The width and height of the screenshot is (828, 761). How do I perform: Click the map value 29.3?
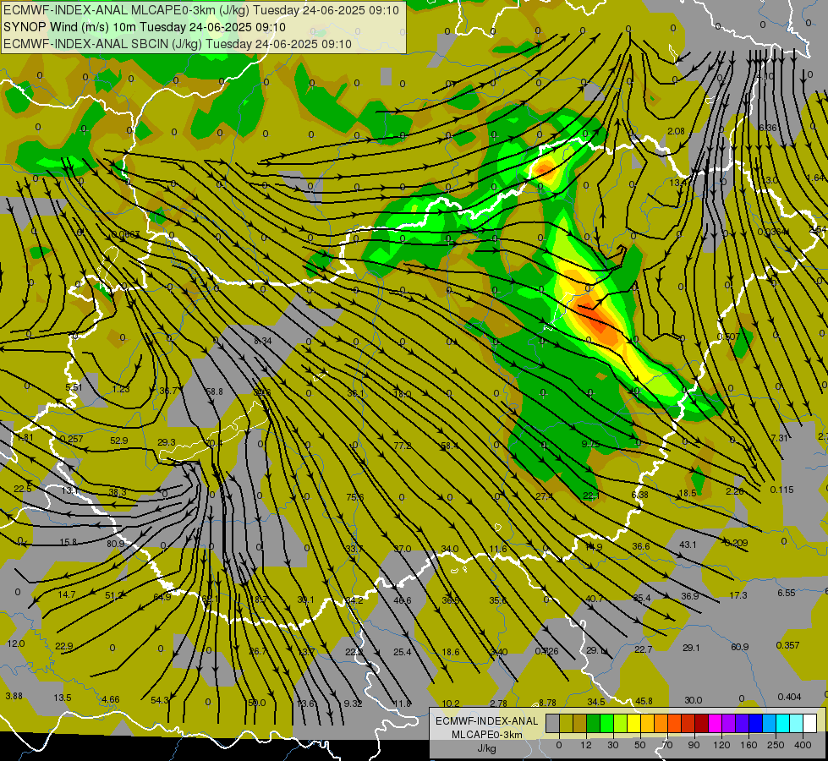click(x=167, y=442)
